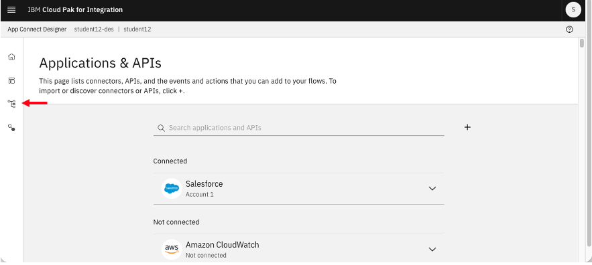Viewport: 592px width, 265px height.
Task: Open the Applications and APIs tree icon
Action: [x=11, y=104]
